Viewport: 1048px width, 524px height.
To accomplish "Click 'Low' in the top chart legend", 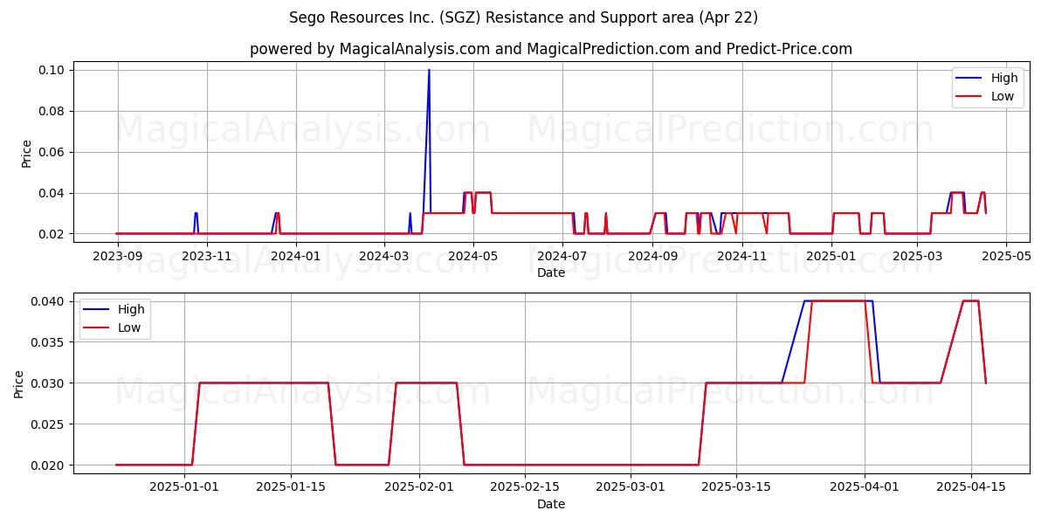I will tap(1003, 97).
